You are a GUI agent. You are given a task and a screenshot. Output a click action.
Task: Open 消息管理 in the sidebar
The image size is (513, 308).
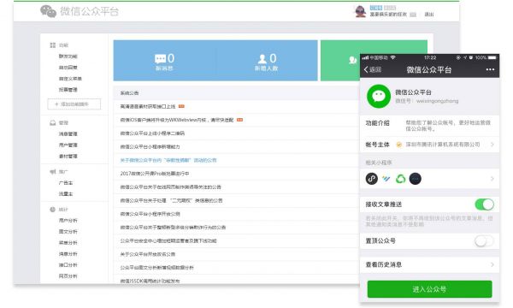[68, 133]
